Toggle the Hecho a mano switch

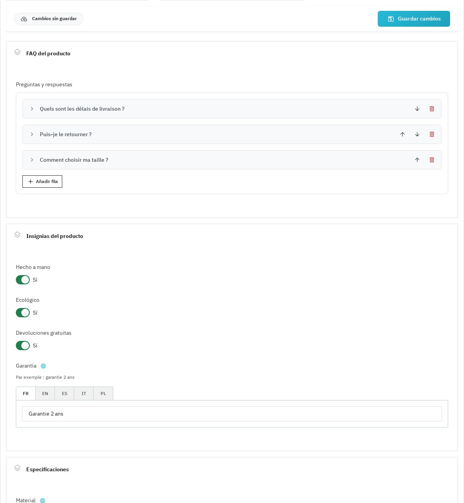23,280
